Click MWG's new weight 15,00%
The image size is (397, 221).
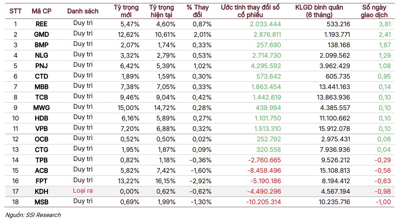[x=128, y=108]
